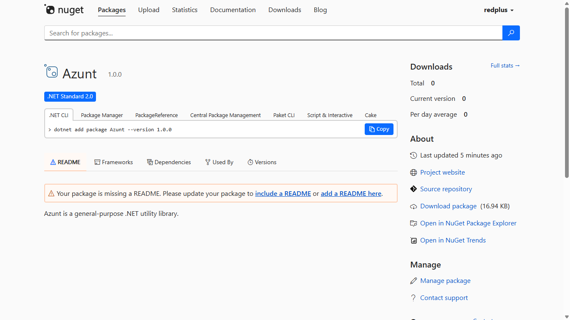570x320 pixels.
Task: Open the Blog page from navigation
Action: coord(320,10)
